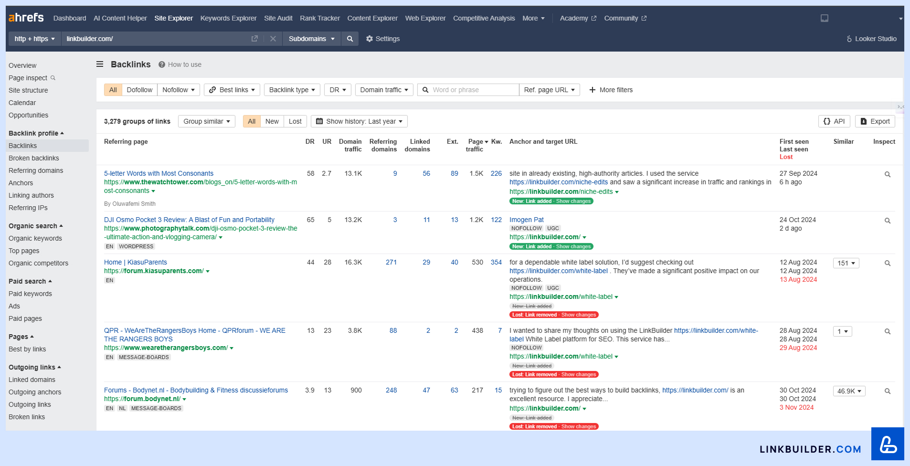This screenshot has height=466, width=910.
Task: Open Rank Tracker
Action: pyautogui.click(x=320, y=18)
